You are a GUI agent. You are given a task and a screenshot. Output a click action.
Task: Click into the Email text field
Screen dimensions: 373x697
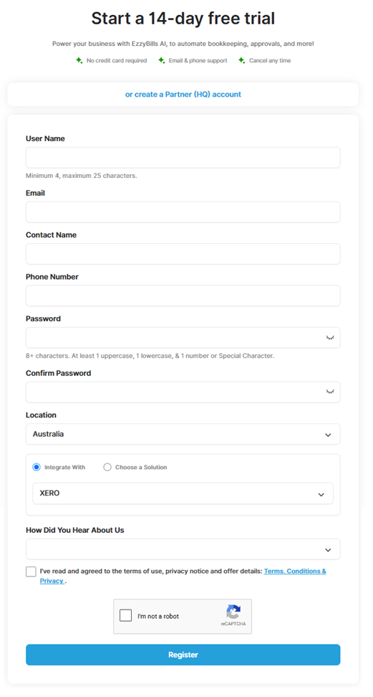pos(183,212)
